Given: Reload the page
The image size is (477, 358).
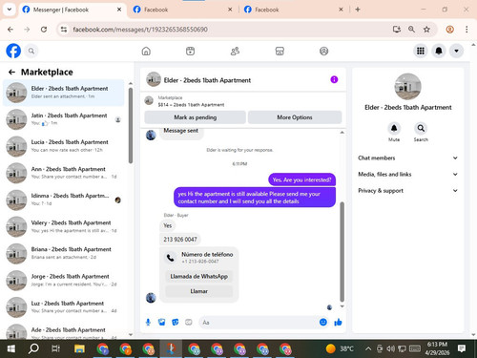Looking at the screenshot, I should (44, 30).
